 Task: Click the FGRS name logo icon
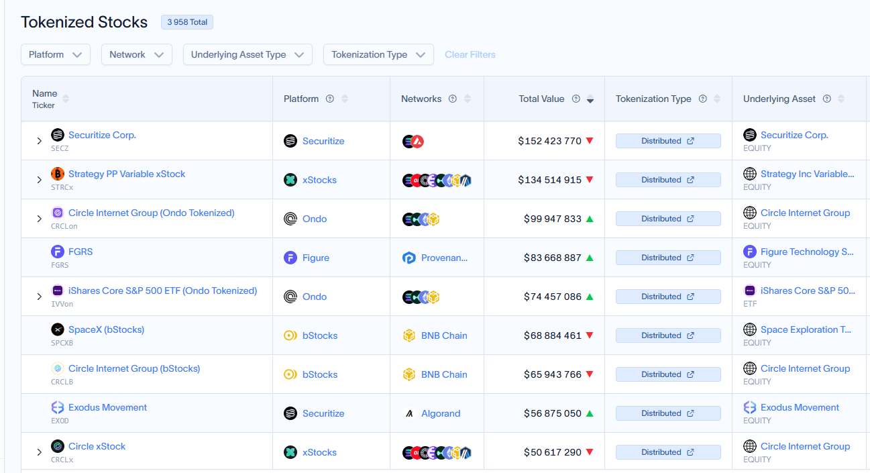click(58, 252)
